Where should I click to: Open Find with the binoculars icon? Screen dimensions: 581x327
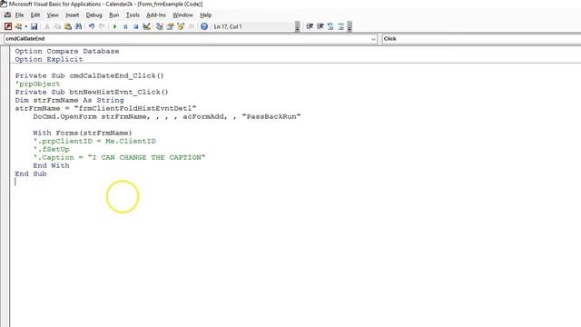tap(78, 26)
